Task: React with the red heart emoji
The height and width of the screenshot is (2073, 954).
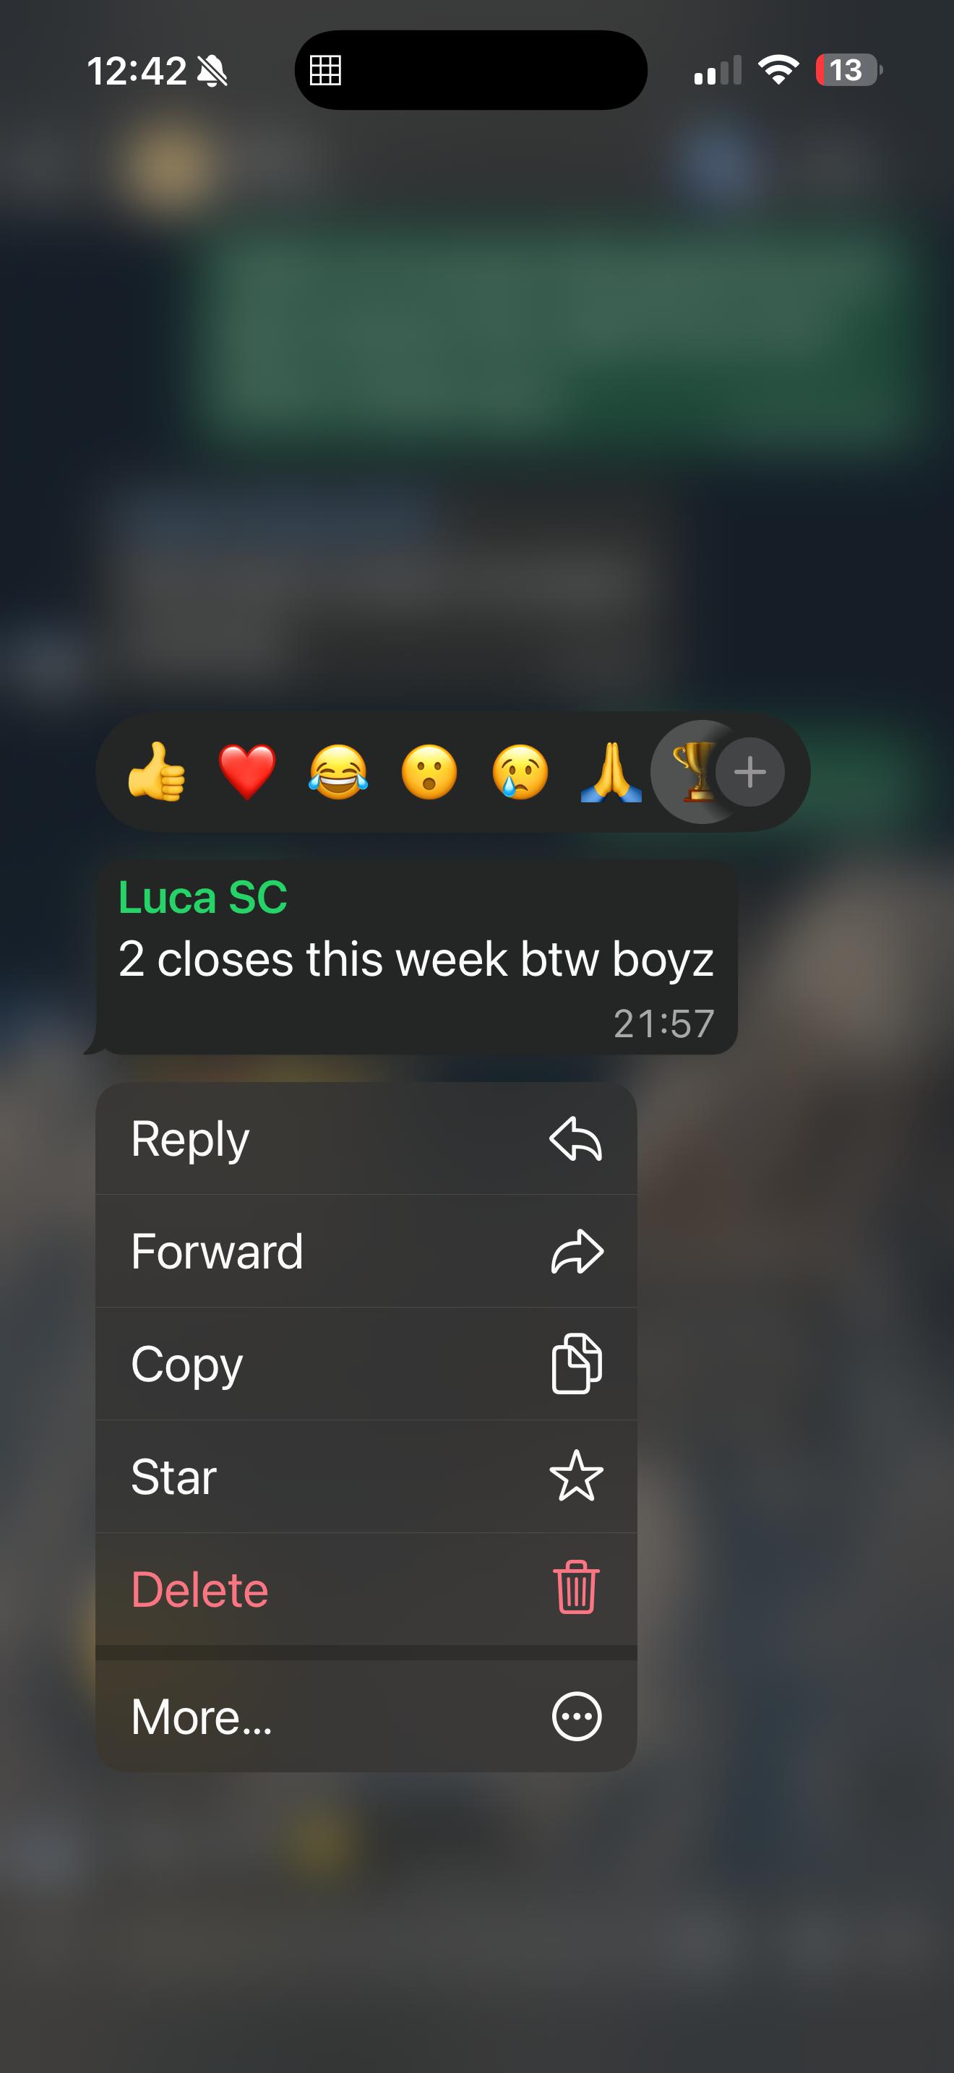Action: click(x=247, y=771)
